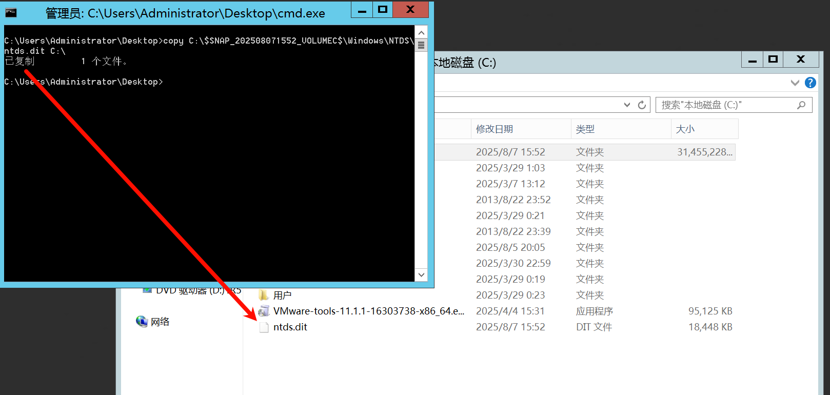The image size is (830, 395).
Task: Sort by 大小 column header
Action: [x=685, y=129]
